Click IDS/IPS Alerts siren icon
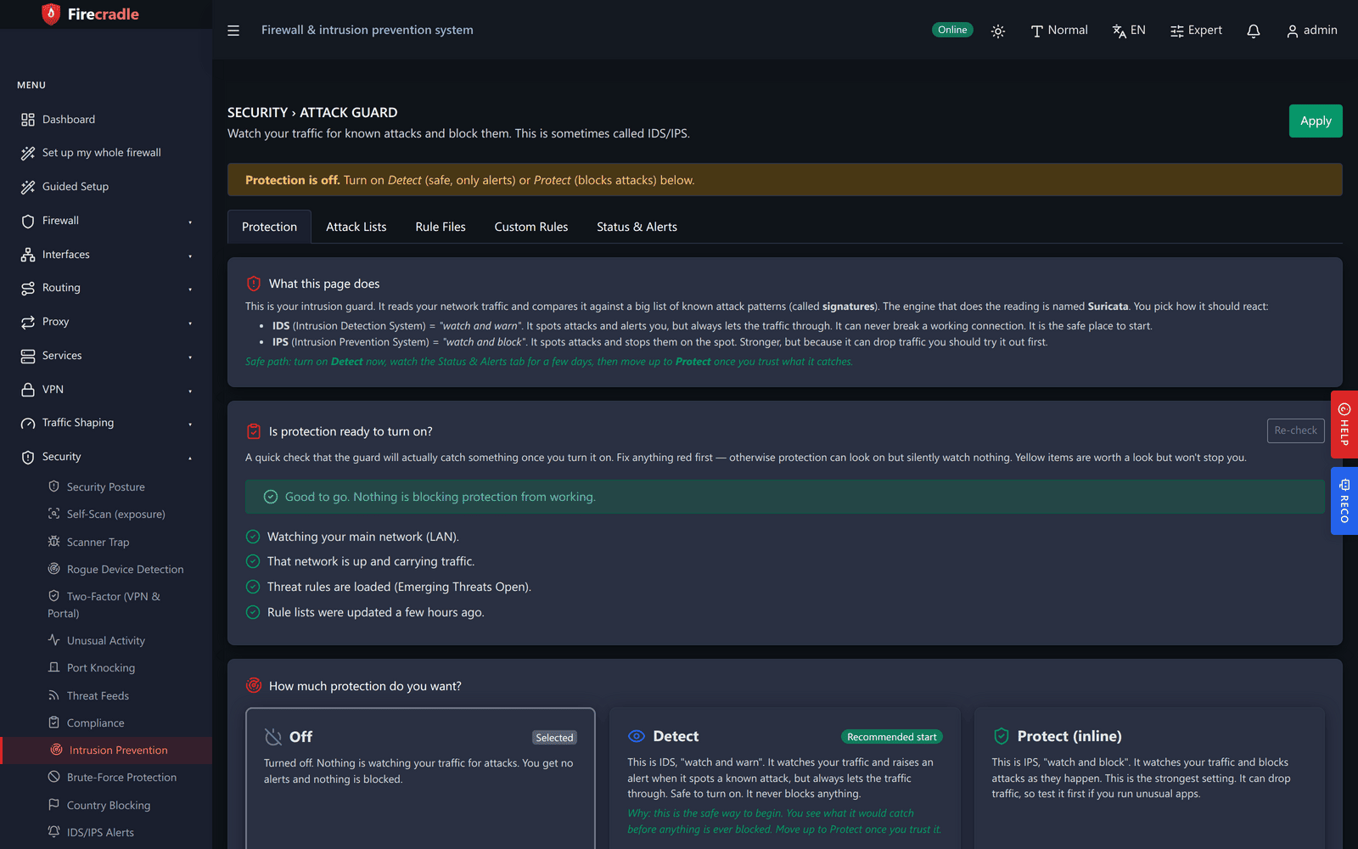This screenshot has width=1358, height=849. [54, 832]
